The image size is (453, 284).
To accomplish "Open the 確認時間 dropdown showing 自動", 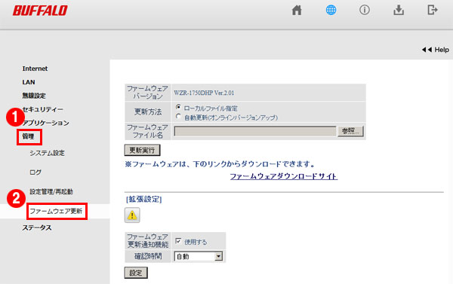I will click(198, 256).
